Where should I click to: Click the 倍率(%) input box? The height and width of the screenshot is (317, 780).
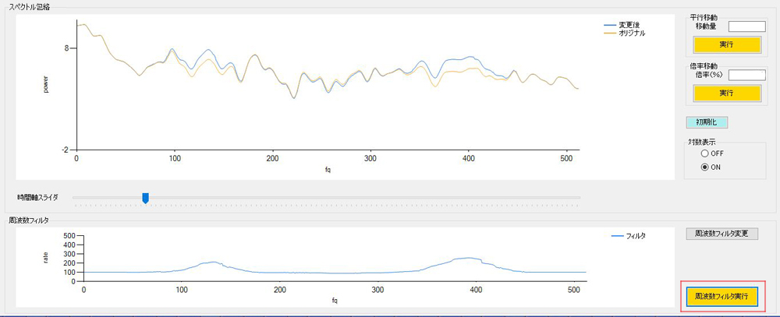coord(746,75)
